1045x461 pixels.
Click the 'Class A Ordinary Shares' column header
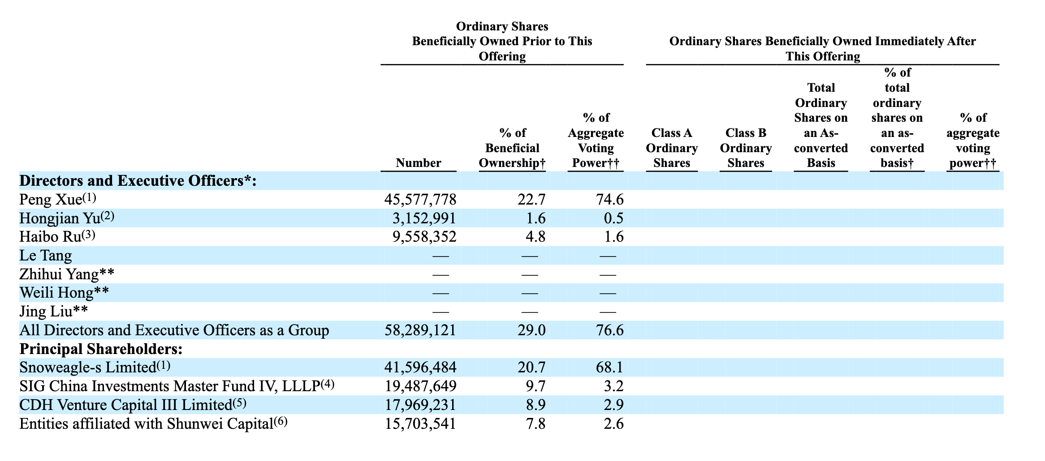pos(672,148)
